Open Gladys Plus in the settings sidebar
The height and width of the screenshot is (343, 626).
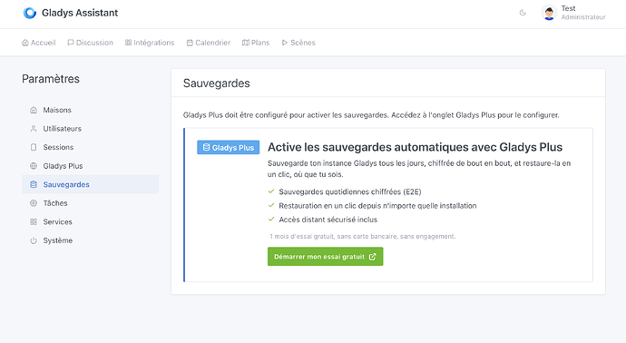click(x=90, y=166)
